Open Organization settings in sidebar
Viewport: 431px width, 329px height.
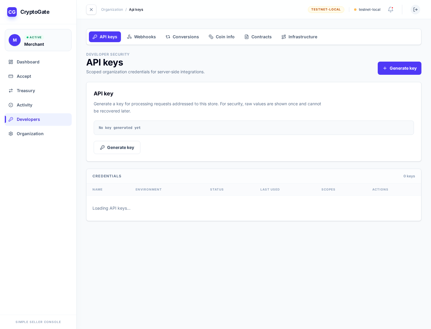click(x=38, y=134)
